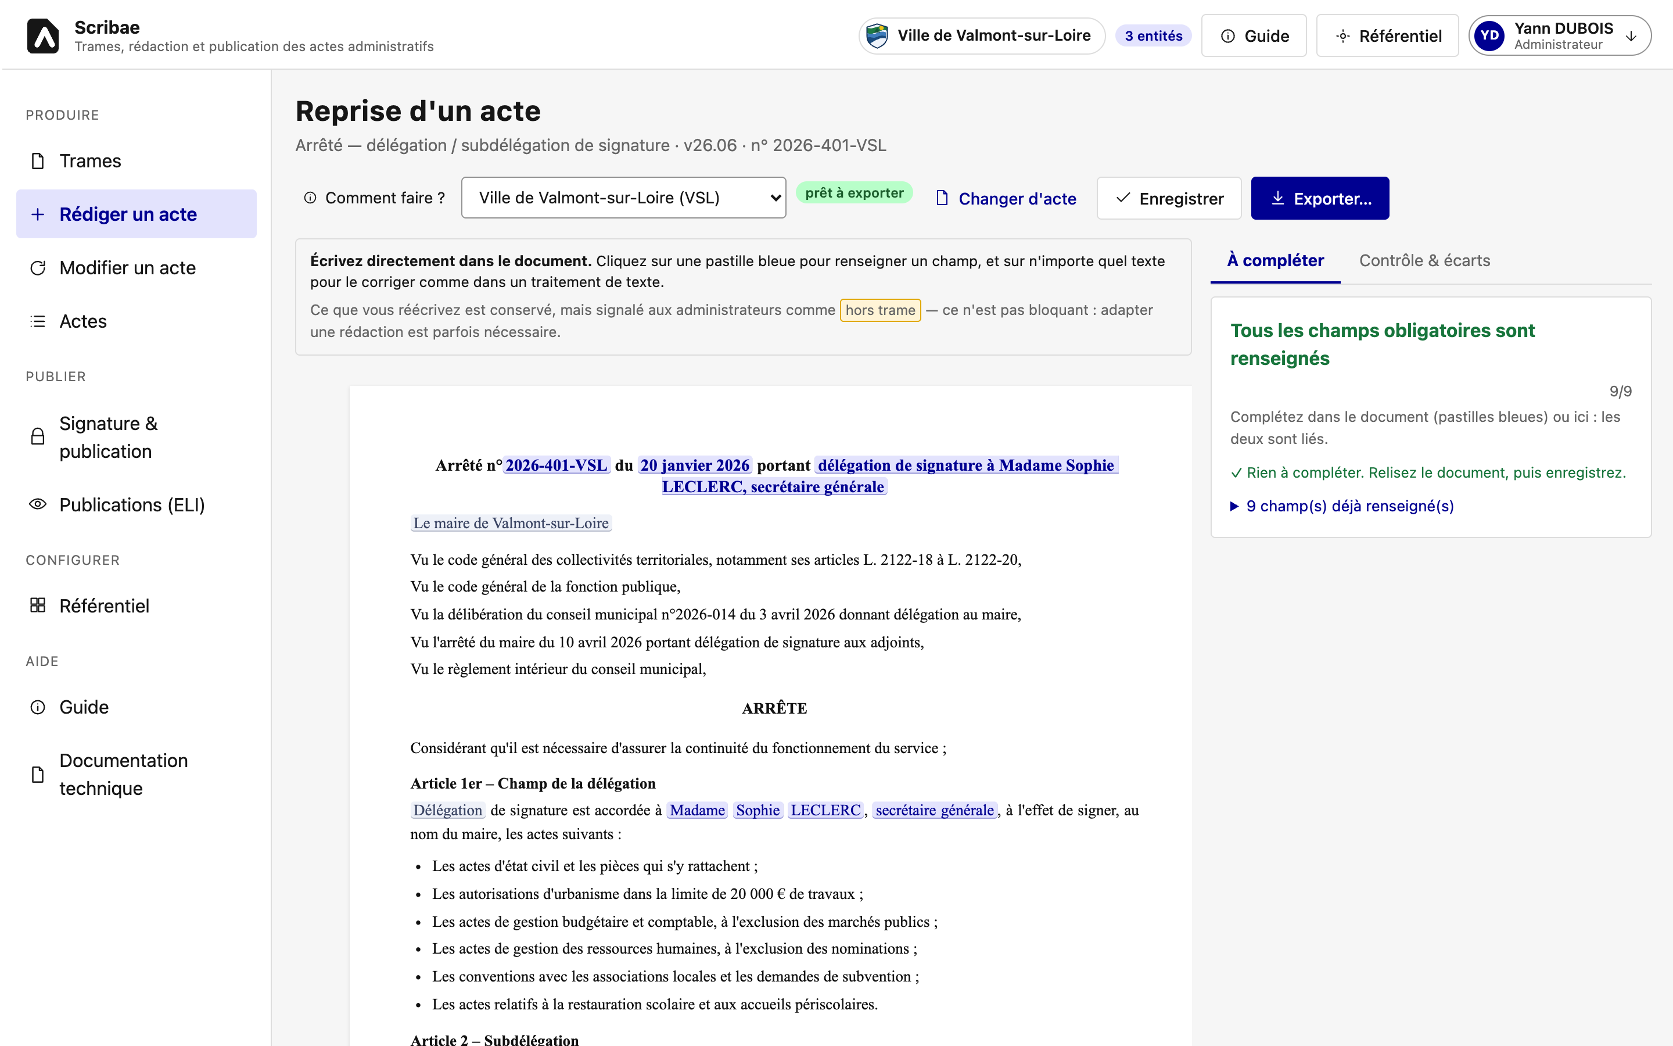The width and height of the screenshot is (1673, 1046).
Task: Click the Ville de Valmont-sur-Loire header chip
Action: click(x=982, y=36)
